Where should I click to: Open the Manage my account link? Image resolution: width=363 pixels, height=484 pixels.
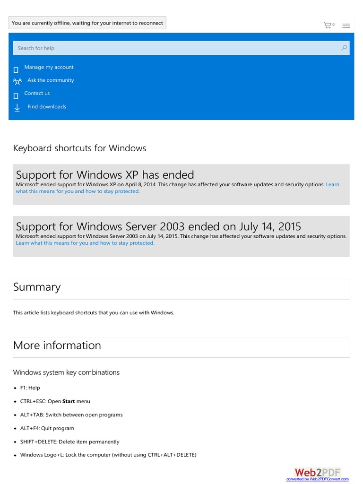(x=49, y=67)
